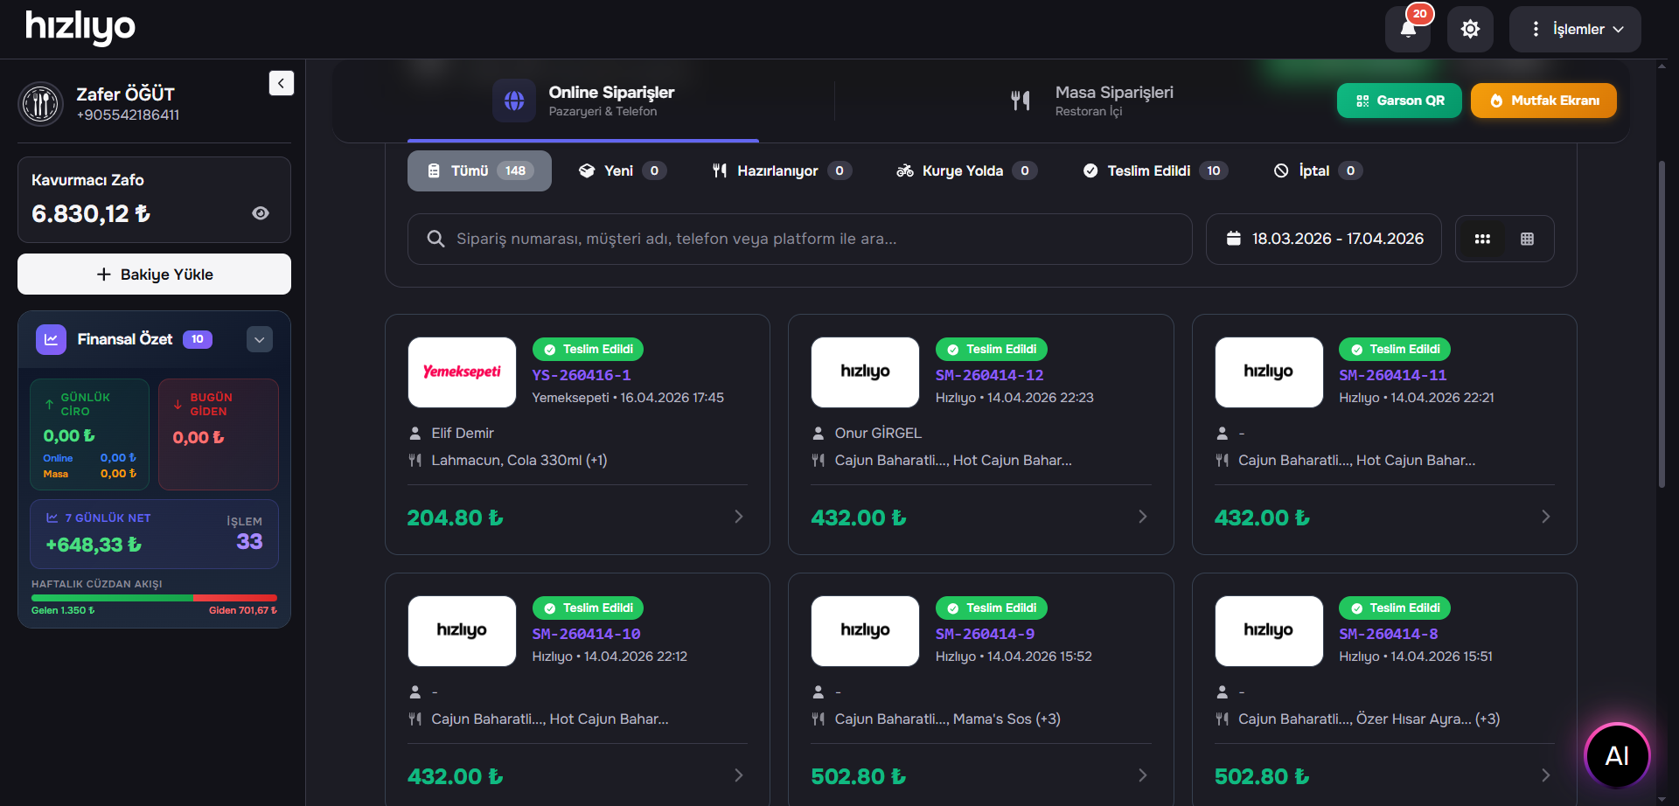Open order number SM-260414-12
Viewport: 1679px width, 806px height.
989,375
